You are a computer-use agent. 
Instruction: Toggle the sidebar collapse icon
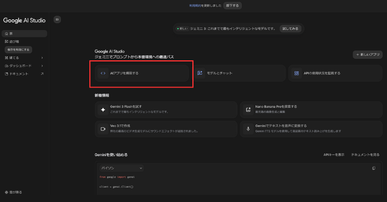(x=57, y=19)
